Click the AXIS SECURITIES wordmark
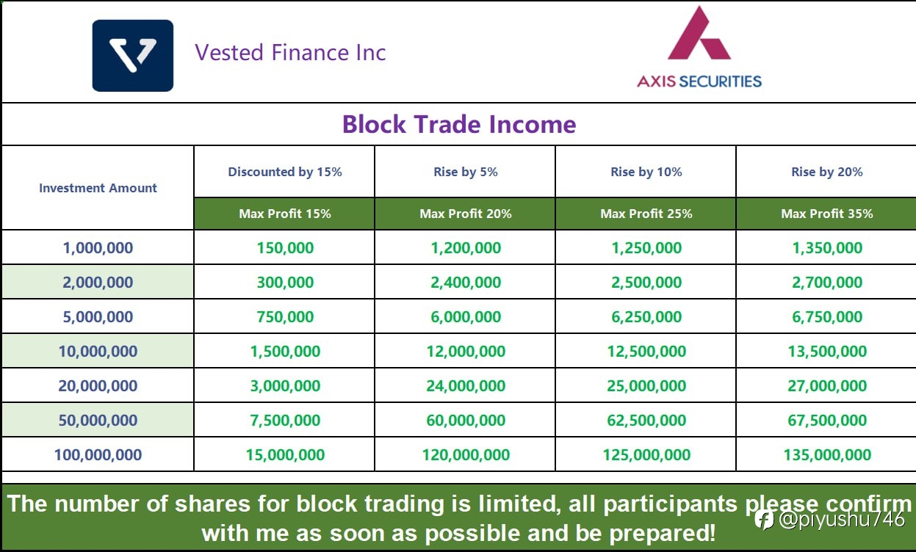Screen dimensions: 916x552 pyautogui.click(x=699, y=81)
